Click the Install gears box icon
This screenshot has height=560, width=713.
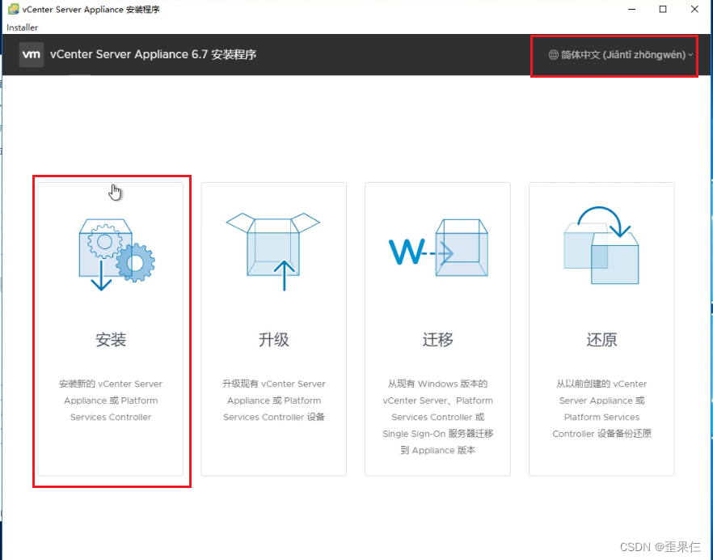click(x=117, y=254)
